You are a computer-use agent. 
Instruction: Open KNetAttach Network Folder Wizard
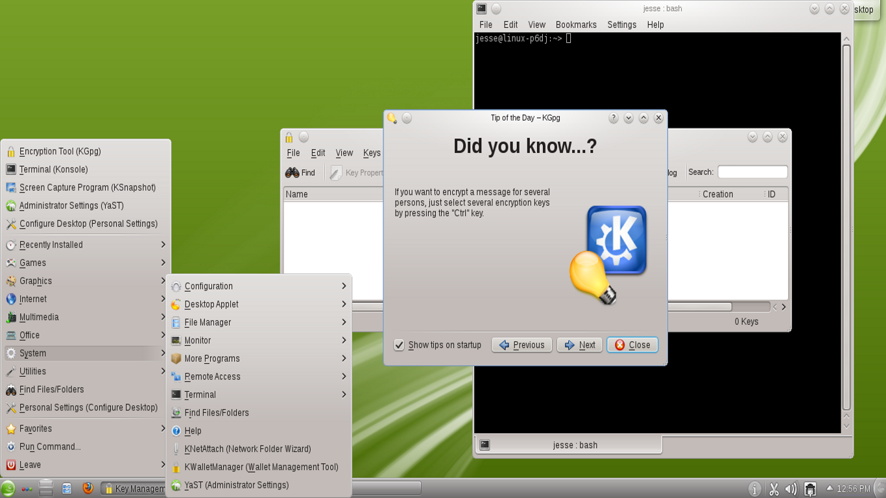tap(259, 449)
